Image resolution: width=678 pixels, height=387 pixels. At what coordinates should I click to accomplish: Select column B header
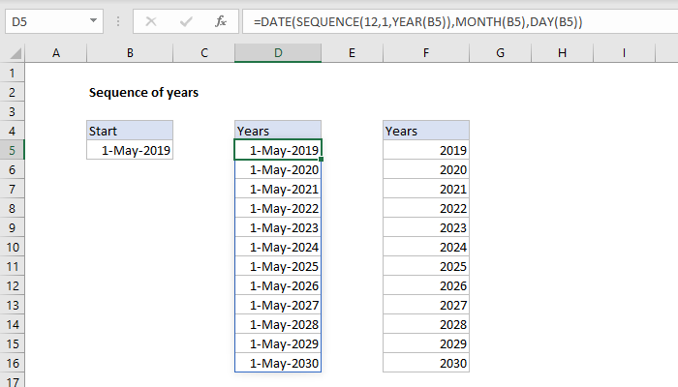(130, 52)
